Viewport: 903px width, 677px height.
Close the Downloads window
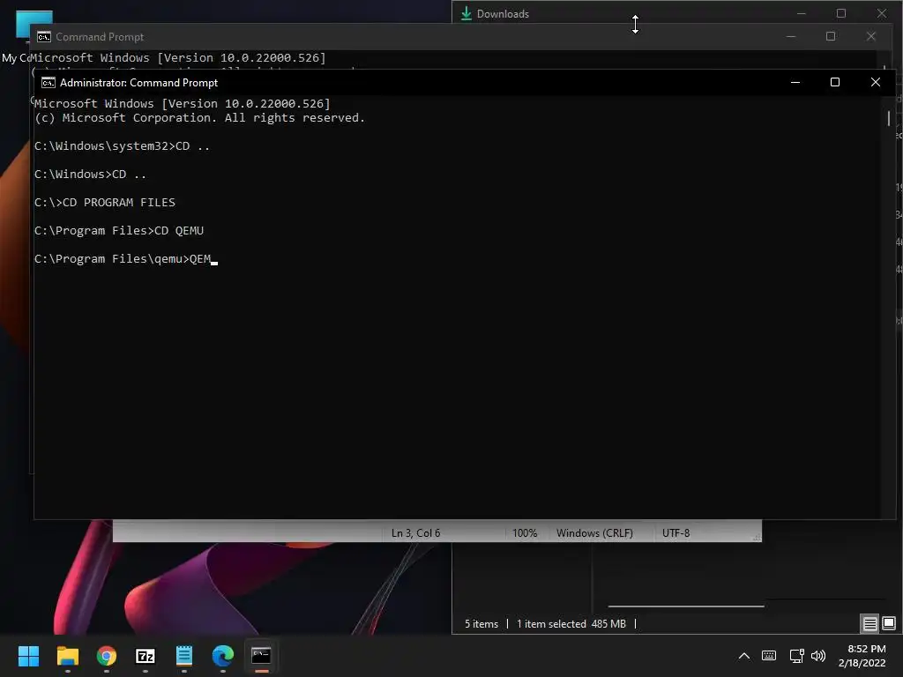[882, 13]
